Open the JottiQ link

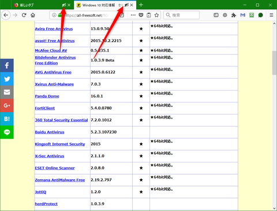point(40,192)
